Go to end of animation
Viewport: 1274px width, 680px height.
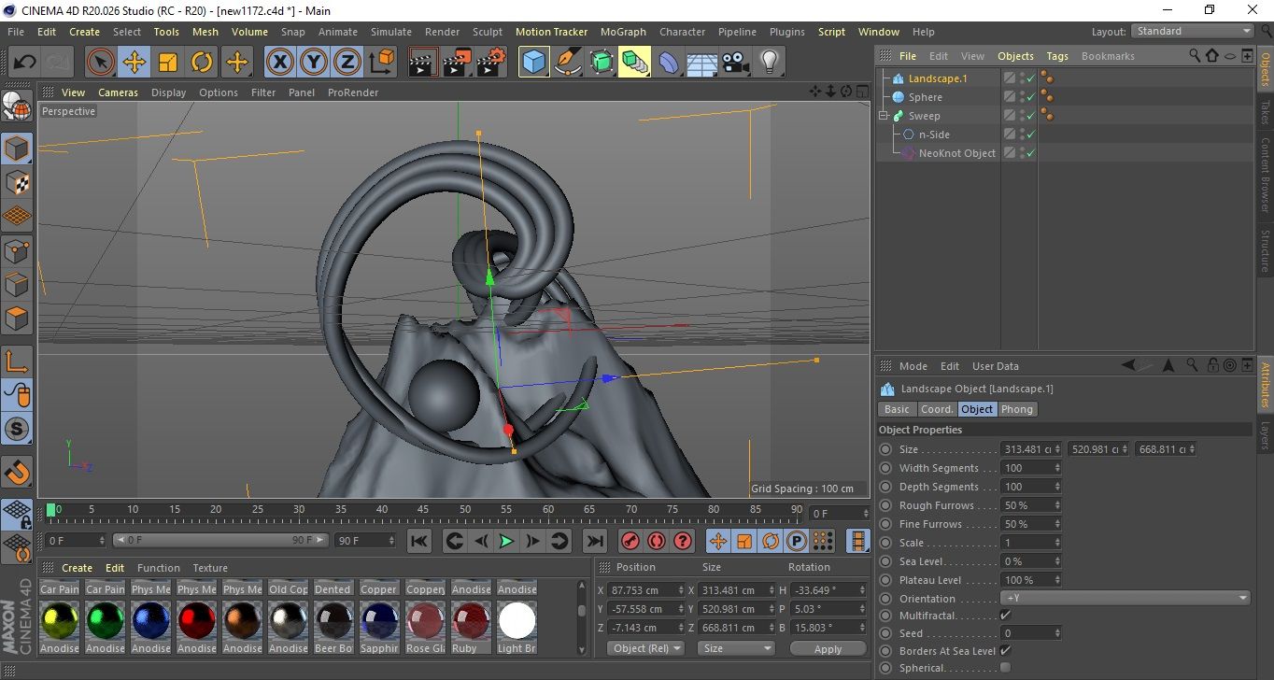594,541
